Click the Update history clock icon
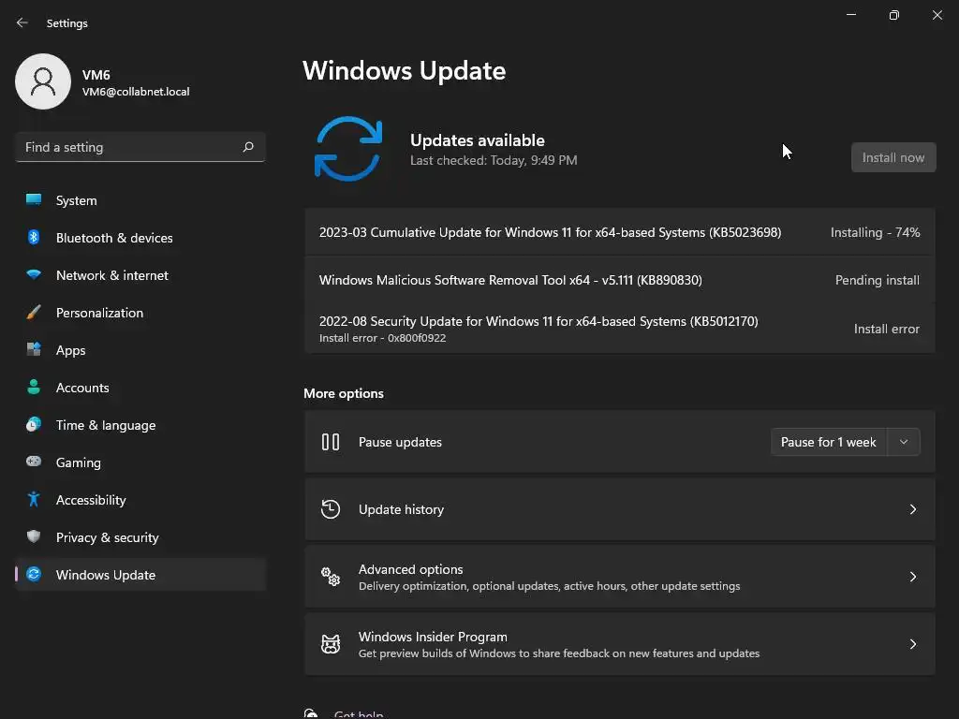Image resolution: width=959 pixels, height=719 pixels. pos(331,508)
